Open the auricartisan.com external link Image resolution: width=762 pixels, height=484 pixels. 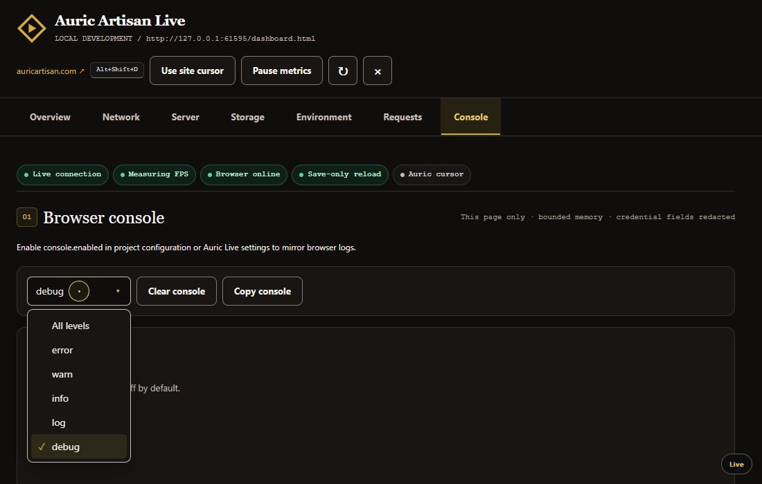click(51, 71)
